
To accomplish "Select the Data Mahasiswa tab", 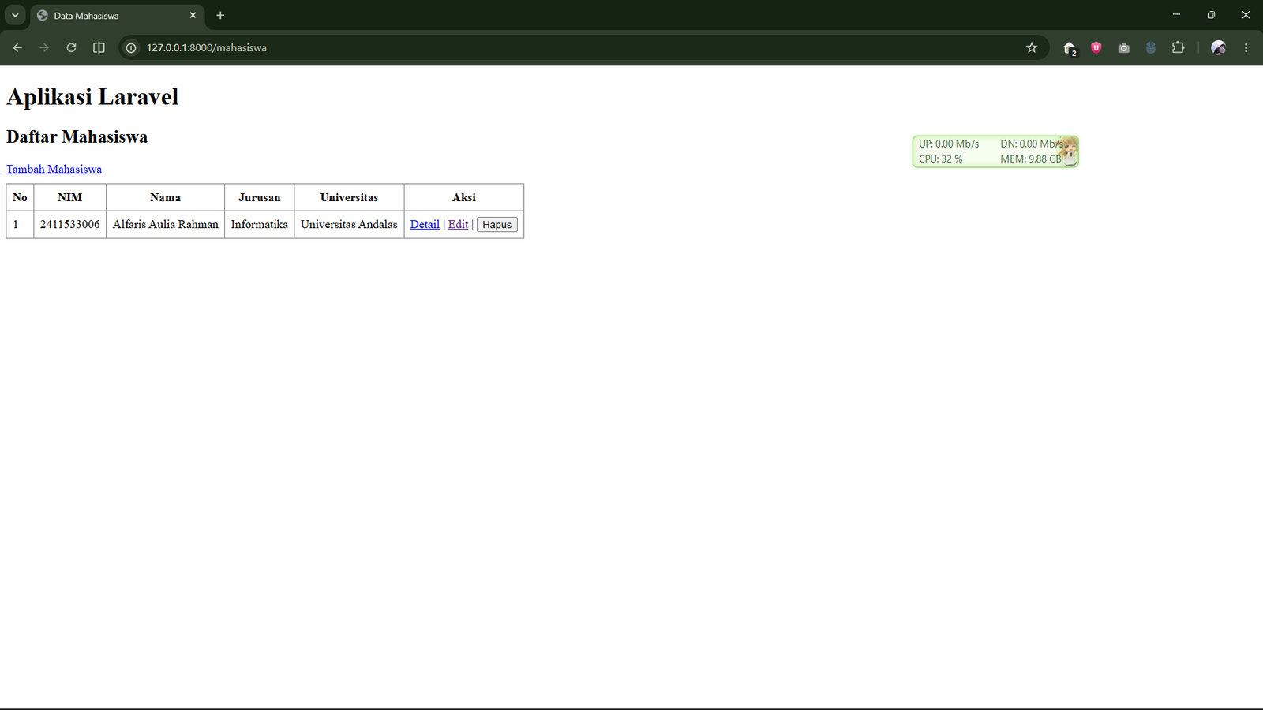I will tap(117, 16).
